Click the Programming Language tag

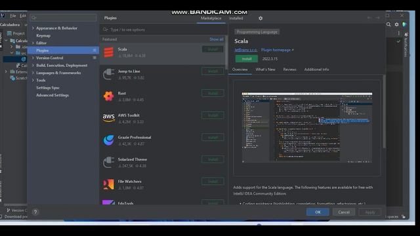coord(257,32)
